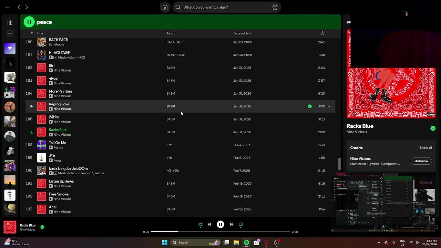Click the Spotify taskbar icon
This screenshot has height=248, width=441.
point(246,242)
